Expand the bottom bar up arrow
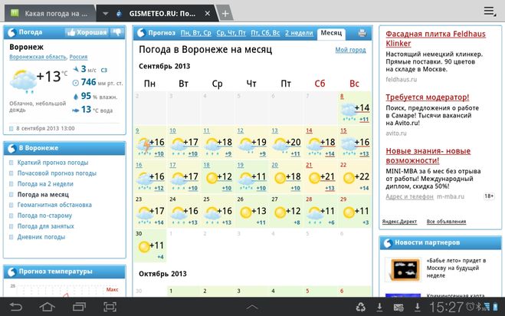505x316 pixels. pos(252,308)
